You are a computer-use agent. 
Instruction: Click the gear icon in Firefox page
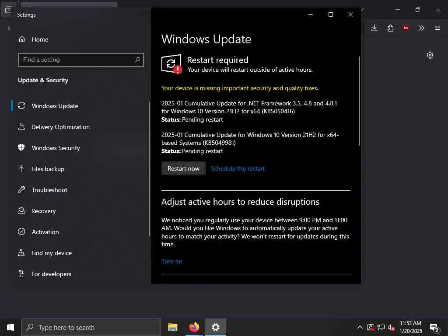point(430,55)
